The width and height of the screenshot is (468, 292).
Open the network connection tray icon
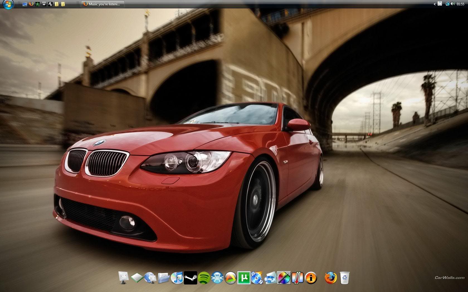point(448,4)
